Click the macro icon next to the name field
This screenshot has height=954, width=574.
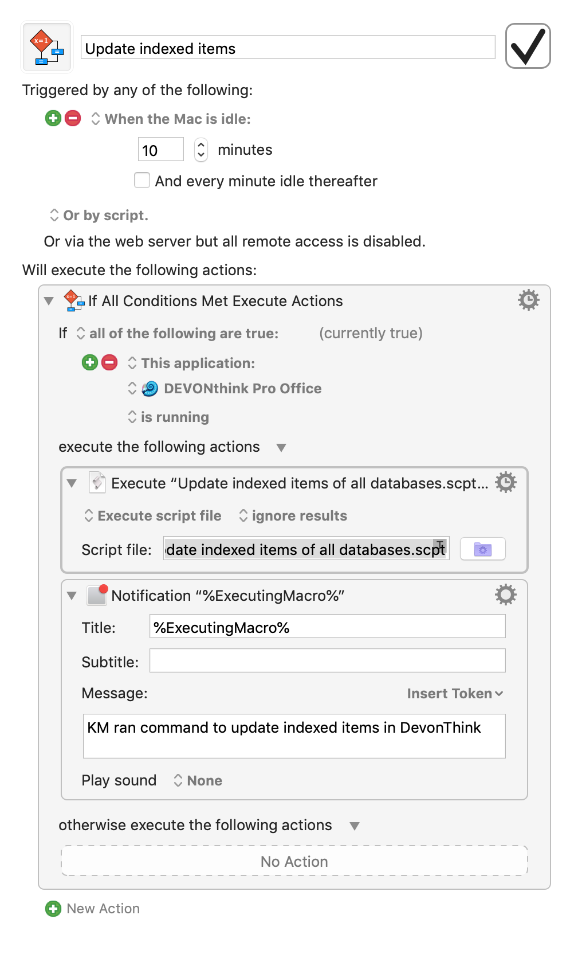(47, 48)
